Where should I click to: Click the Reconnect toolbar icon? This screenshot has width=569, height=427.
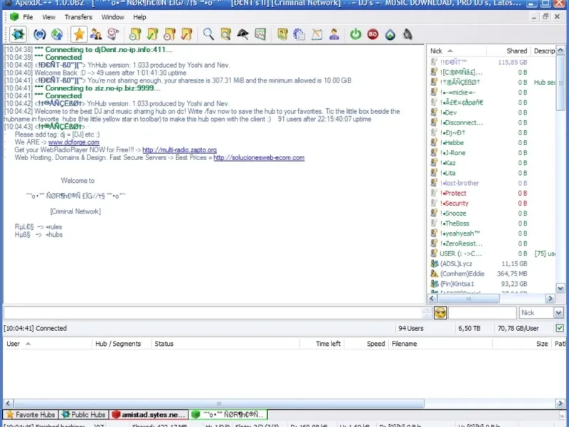pos(40,34)
